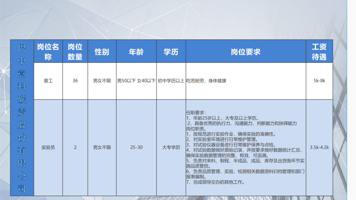The image size is (356, 200).
Task: Select the 岗位数量 header cell
Action: click(75, 51)
